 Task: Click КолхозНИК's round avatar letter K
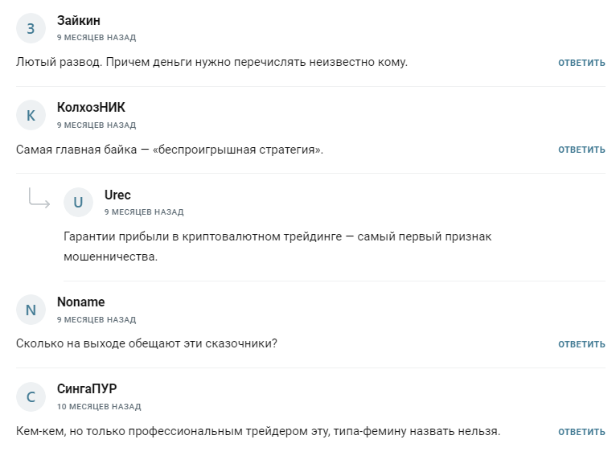click(31, 116)
